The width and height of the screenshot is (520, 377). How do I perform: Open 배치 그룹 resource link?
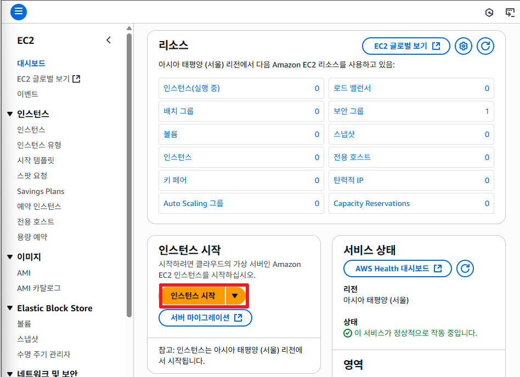click(178, 111)
